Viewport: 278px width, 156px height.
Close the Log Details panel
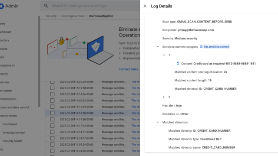point(145,6)
